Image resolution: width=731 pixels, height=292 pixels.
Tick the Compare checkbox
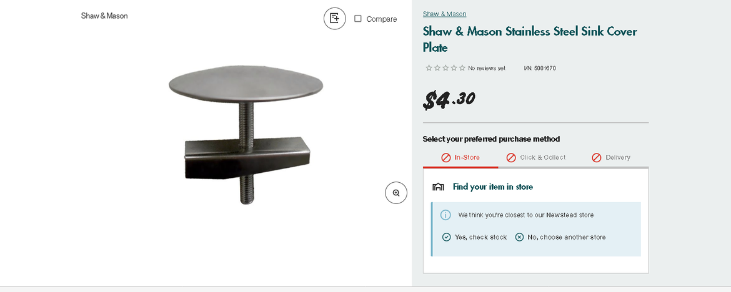358,19
